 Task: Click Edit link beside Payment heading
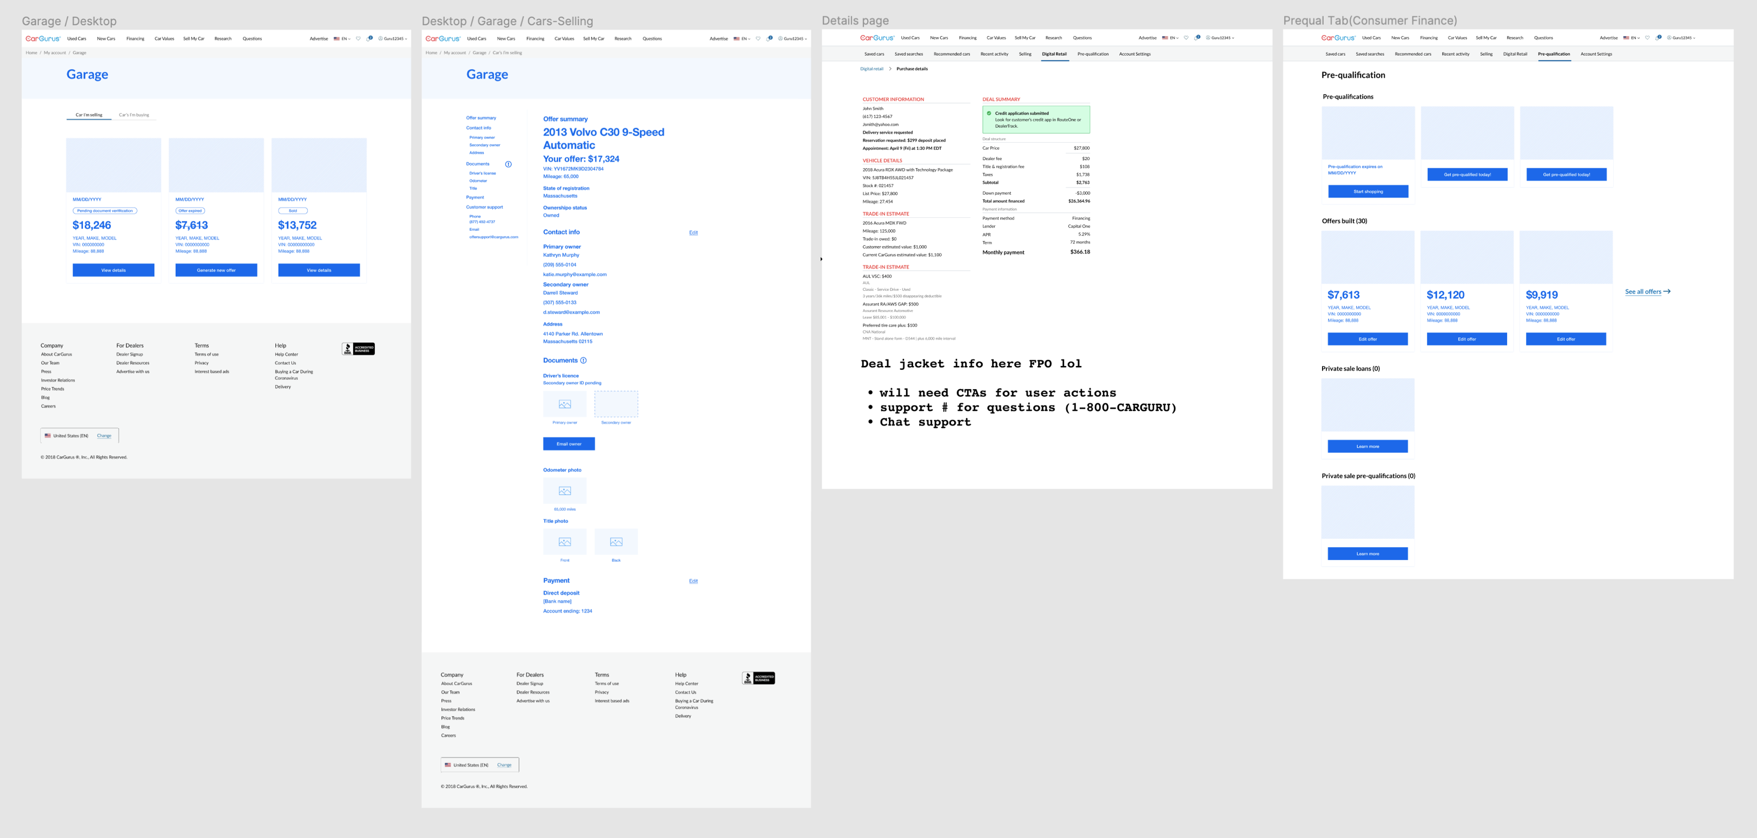[693, 581]
